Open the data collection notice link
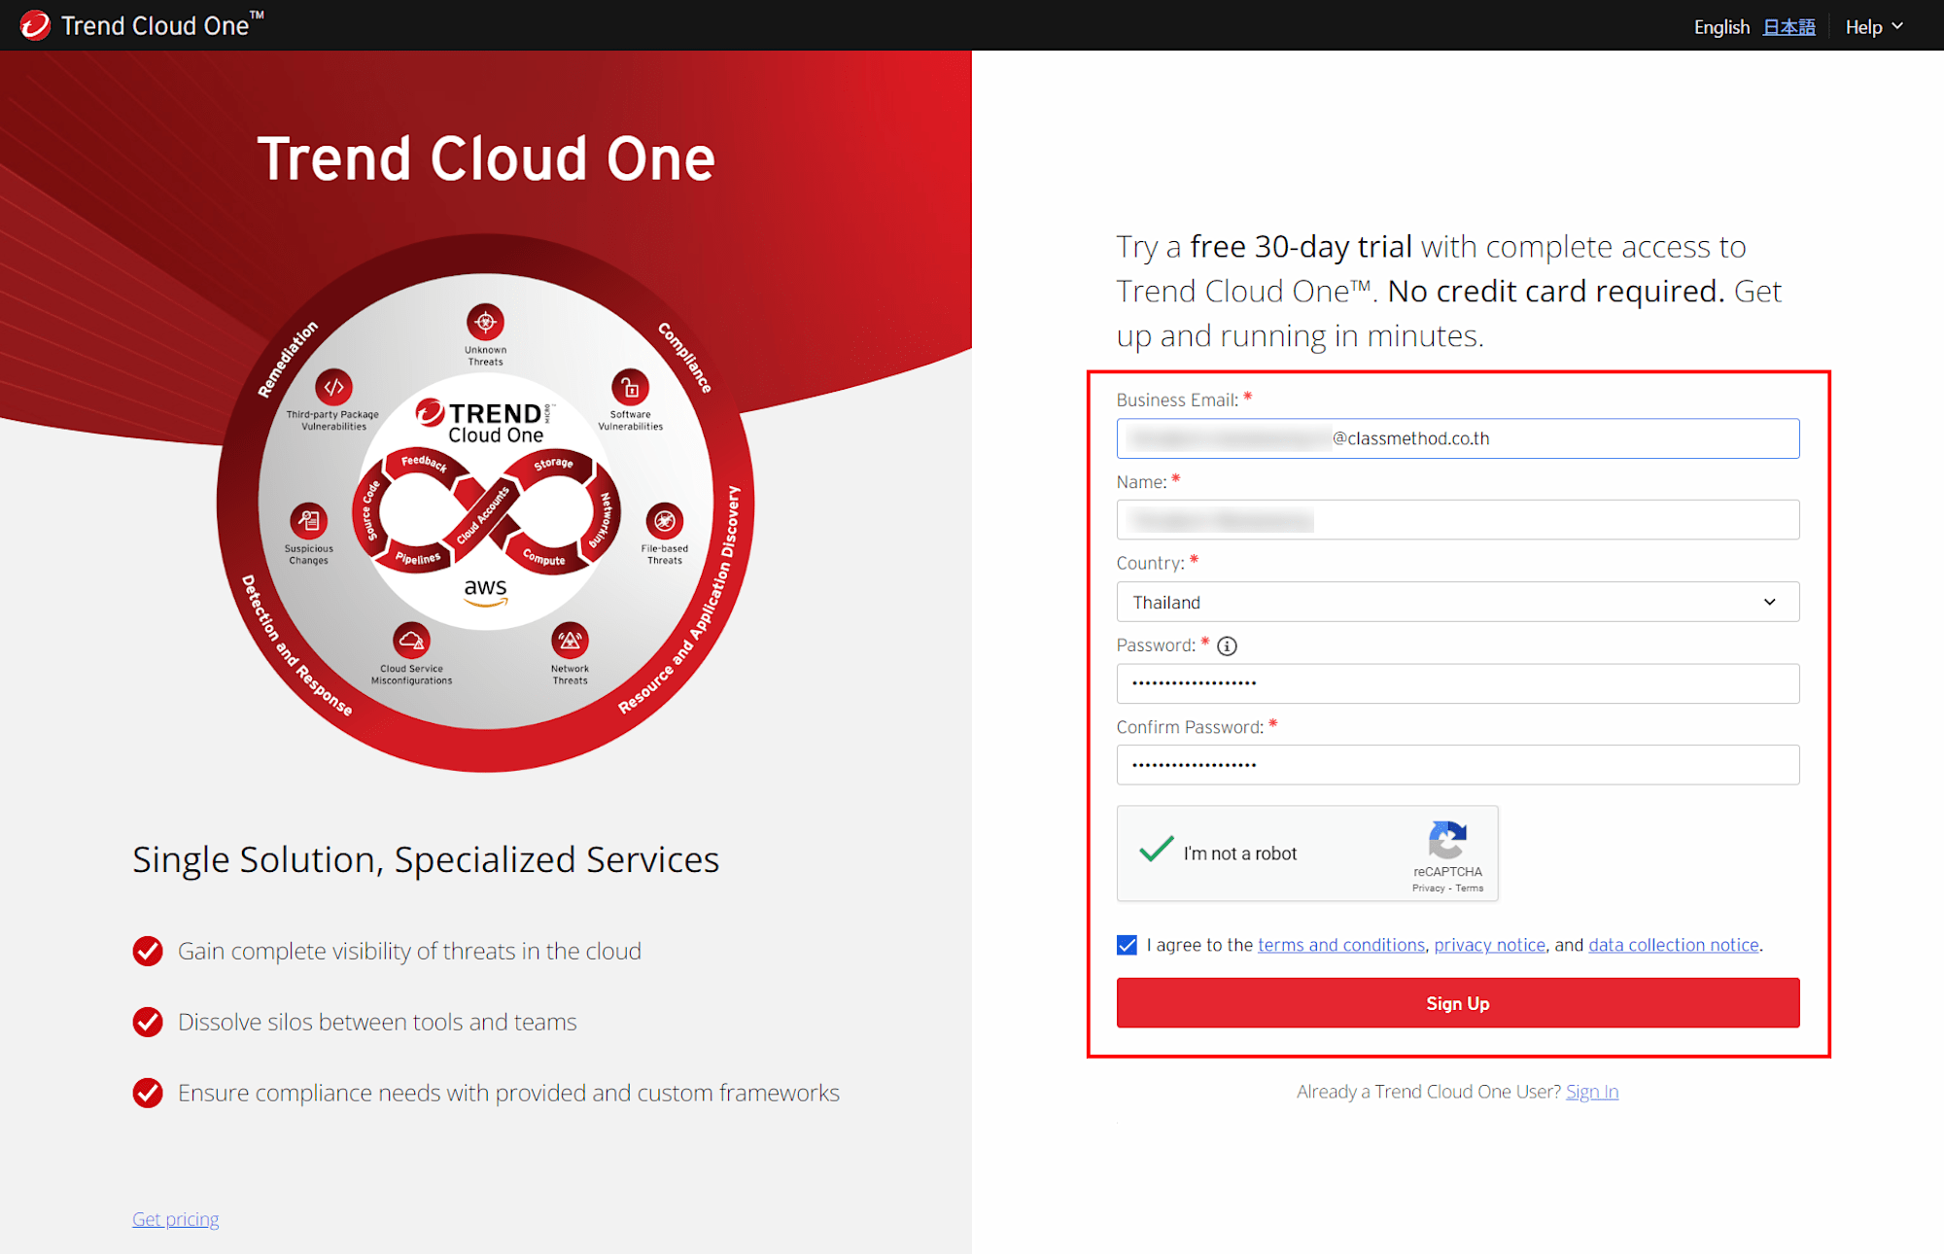This screenshot has height=1254, width=1944. [1674, 945]
